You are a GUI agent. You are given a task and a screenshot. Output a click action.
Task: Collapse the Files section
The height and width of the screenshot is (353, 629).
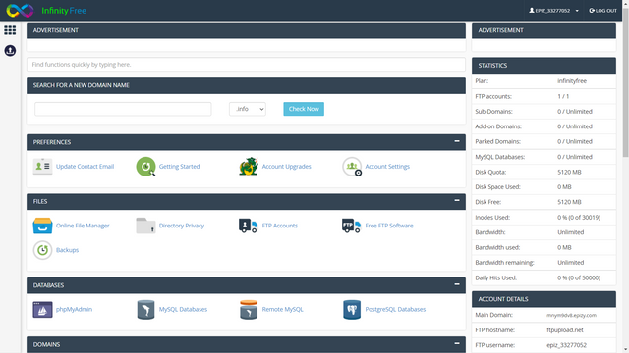pos(457,200)
